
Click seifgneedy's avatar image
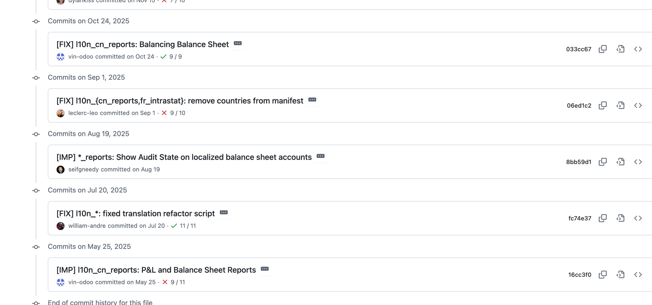(60, 169)
